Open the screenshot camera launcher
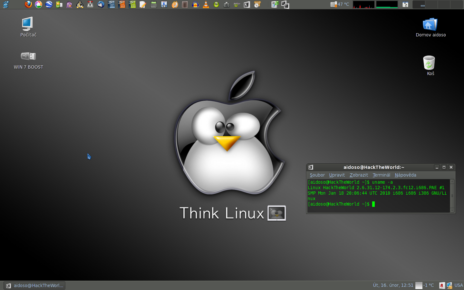464x290 pixels. point(227,5)
